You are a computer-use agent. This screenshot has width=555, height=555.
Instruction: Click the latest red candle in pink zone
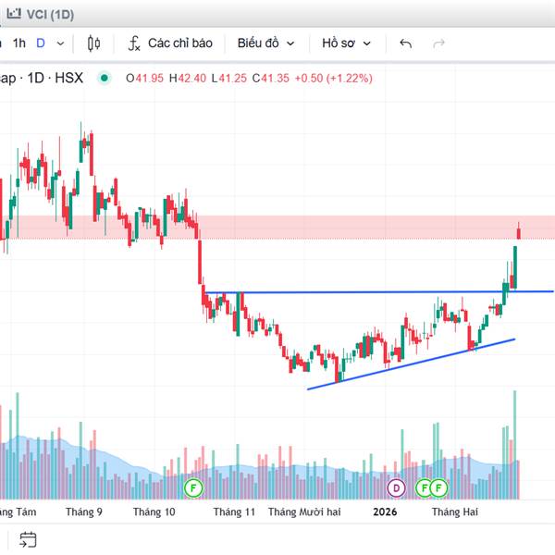tap(519, 233)
